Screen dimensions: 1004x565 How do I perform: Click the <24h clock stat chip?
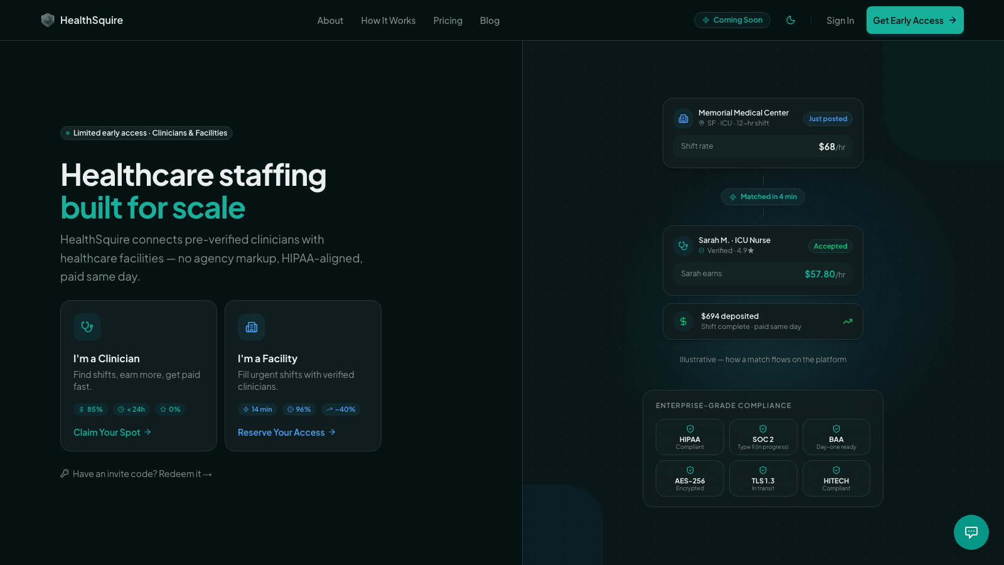(x=131, y=409)
